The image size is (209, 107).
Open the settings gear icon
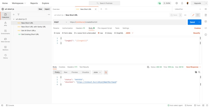(x=177, y=3)
